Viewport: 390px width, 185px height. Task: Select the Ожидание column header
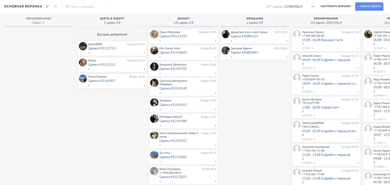point(255,19)
